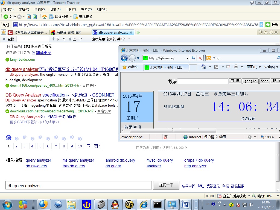Open IE recent pages dropdown arrow
This screenshot has width=280, height=210.
pos(138,58)
